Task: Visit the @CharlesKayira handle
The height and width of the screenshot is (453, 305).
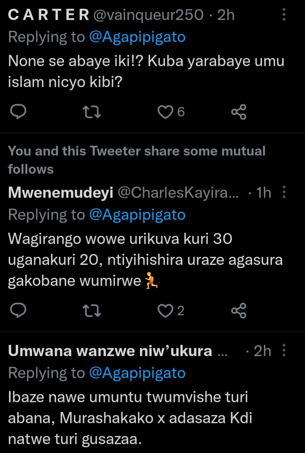Action: coord(178,193)
